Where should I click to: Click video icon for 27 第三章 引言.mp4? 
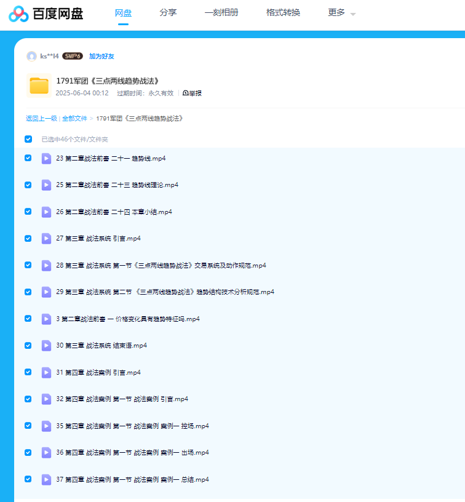coord(46,239)
